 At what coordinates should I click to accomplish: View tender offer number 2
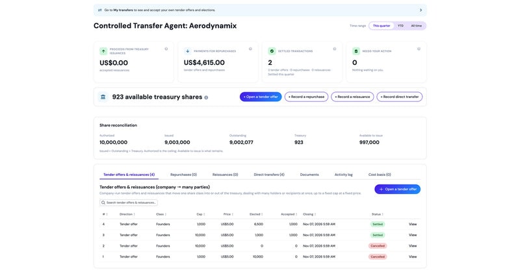tap(413, 246)
